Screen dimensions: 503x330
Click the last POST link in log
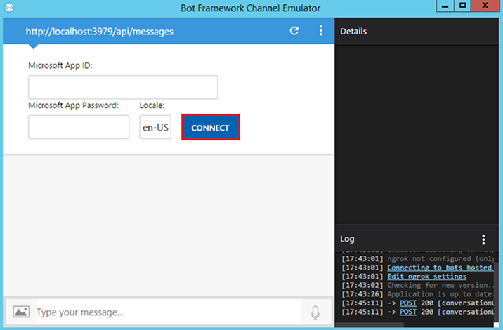[x=408, y=312]
